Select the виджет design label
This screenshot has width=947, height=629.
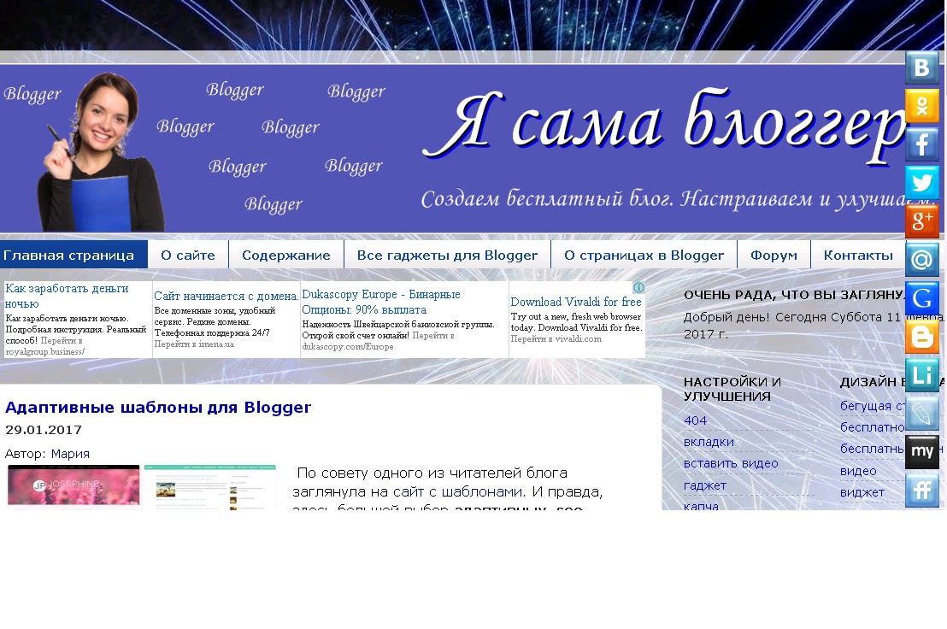(x=862, y=492)
